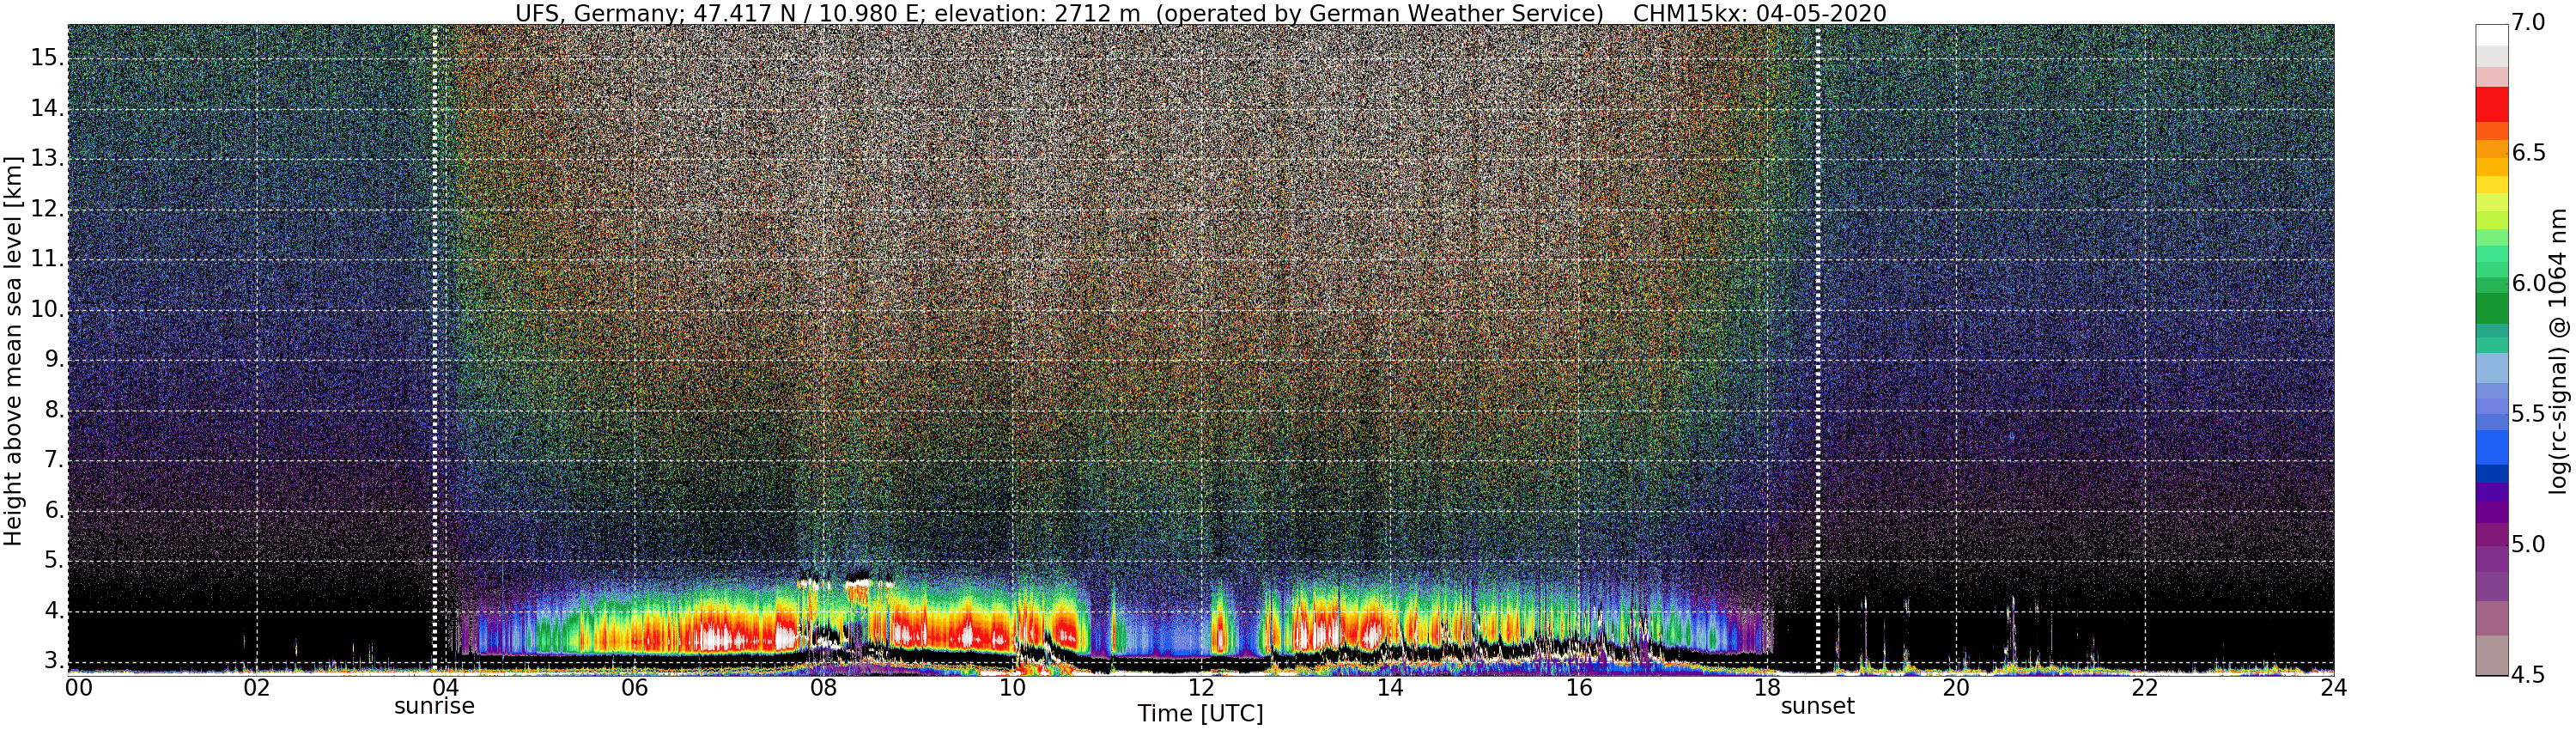This screenshot has height=730, width=2576.
Task: Click the '8.' height axis tick label
Action: pyautogui.click(x=54, y=410)
